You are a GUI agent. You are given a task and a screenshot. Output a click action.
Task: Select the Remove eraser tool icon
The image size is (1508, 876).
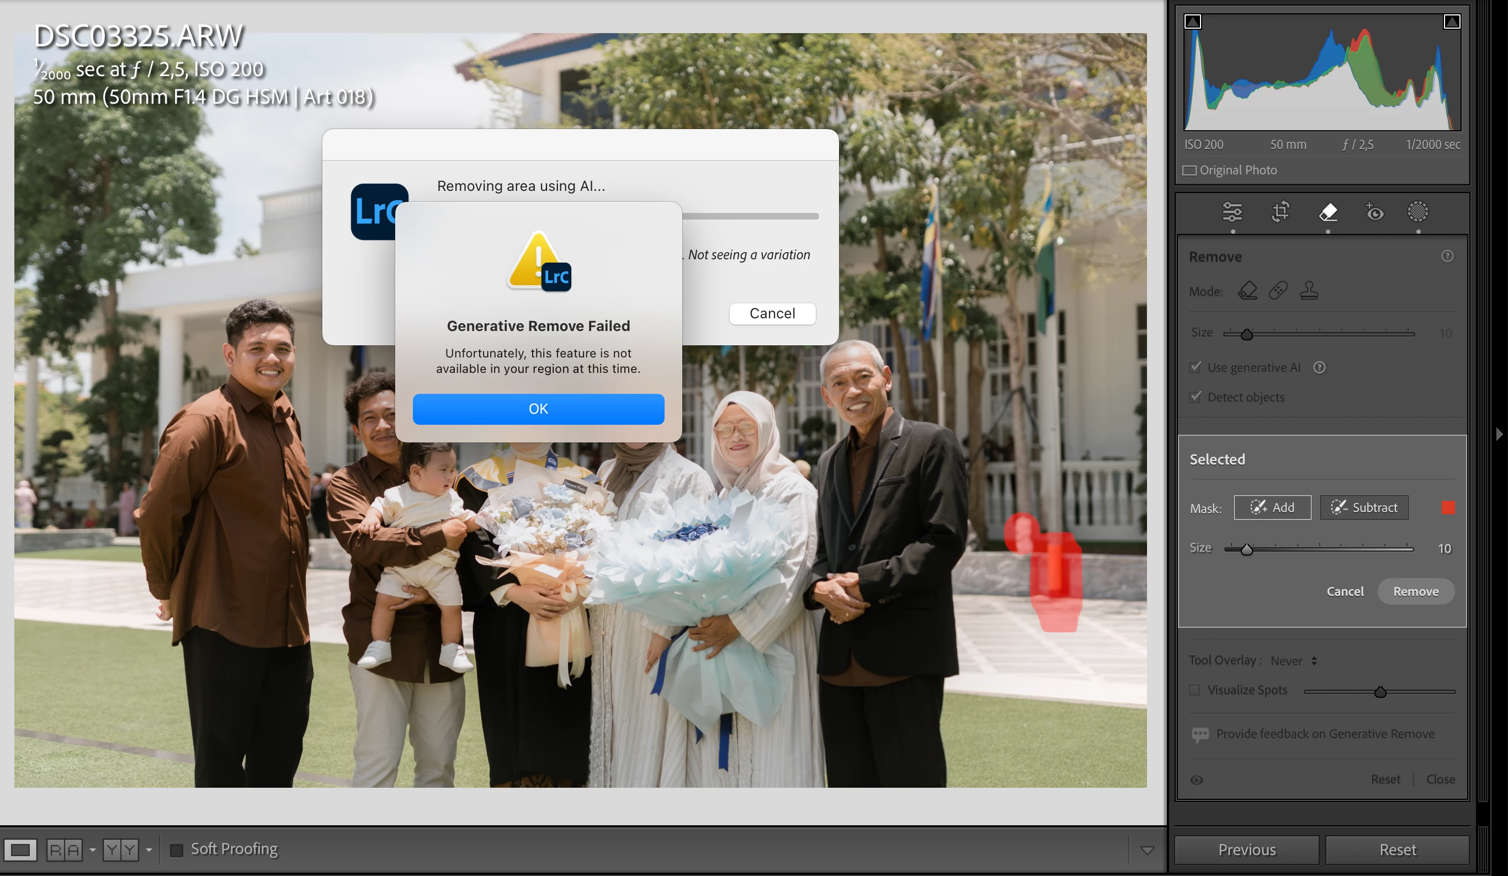(x=1328, y=212)
